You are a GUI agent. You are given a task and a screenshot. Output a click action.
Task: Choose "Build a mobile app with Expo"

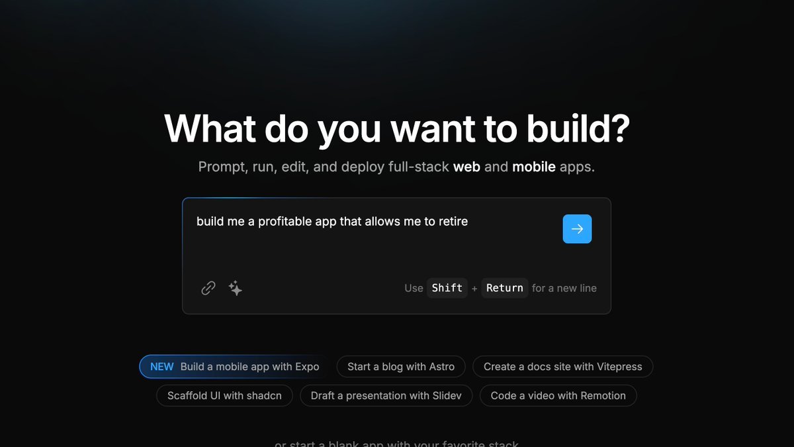pyautogui.click(x=249, y=366)
